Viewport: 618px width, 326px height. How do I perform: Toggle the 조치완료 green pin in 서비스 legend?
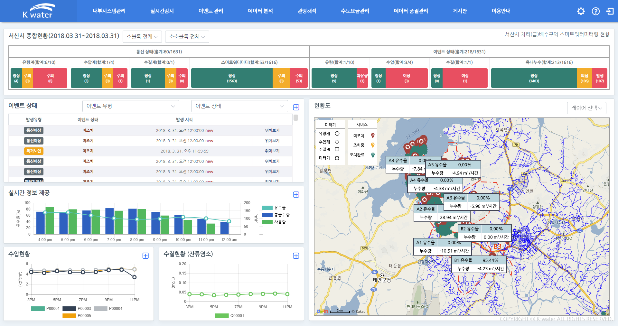point(372,155)
